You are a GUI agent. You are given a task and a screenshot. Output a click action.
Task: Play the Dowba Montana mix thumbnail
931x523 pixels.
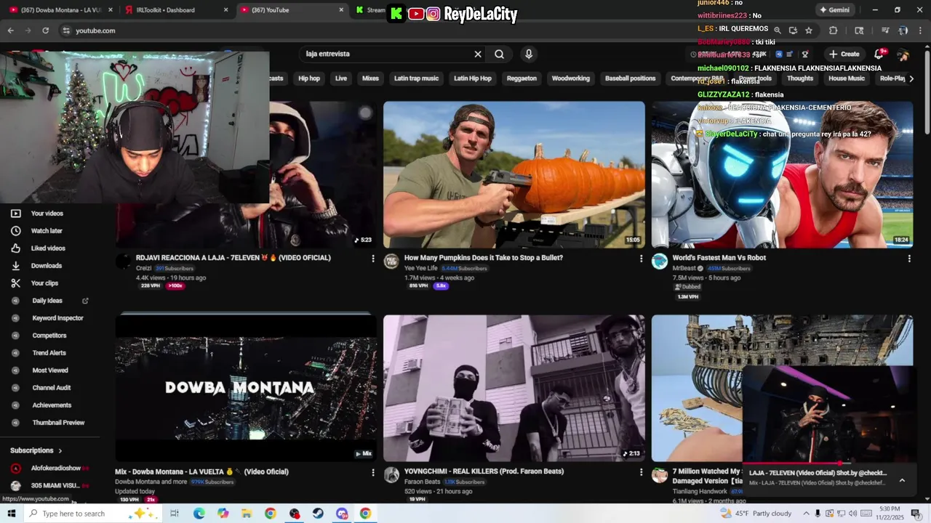pyautogui.click(x=246, y=388)
